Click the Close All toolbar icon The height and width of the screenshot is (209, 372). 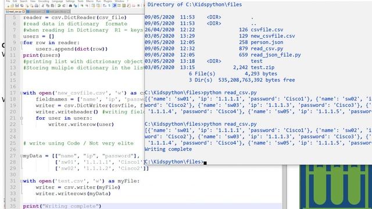pos(32,5)
